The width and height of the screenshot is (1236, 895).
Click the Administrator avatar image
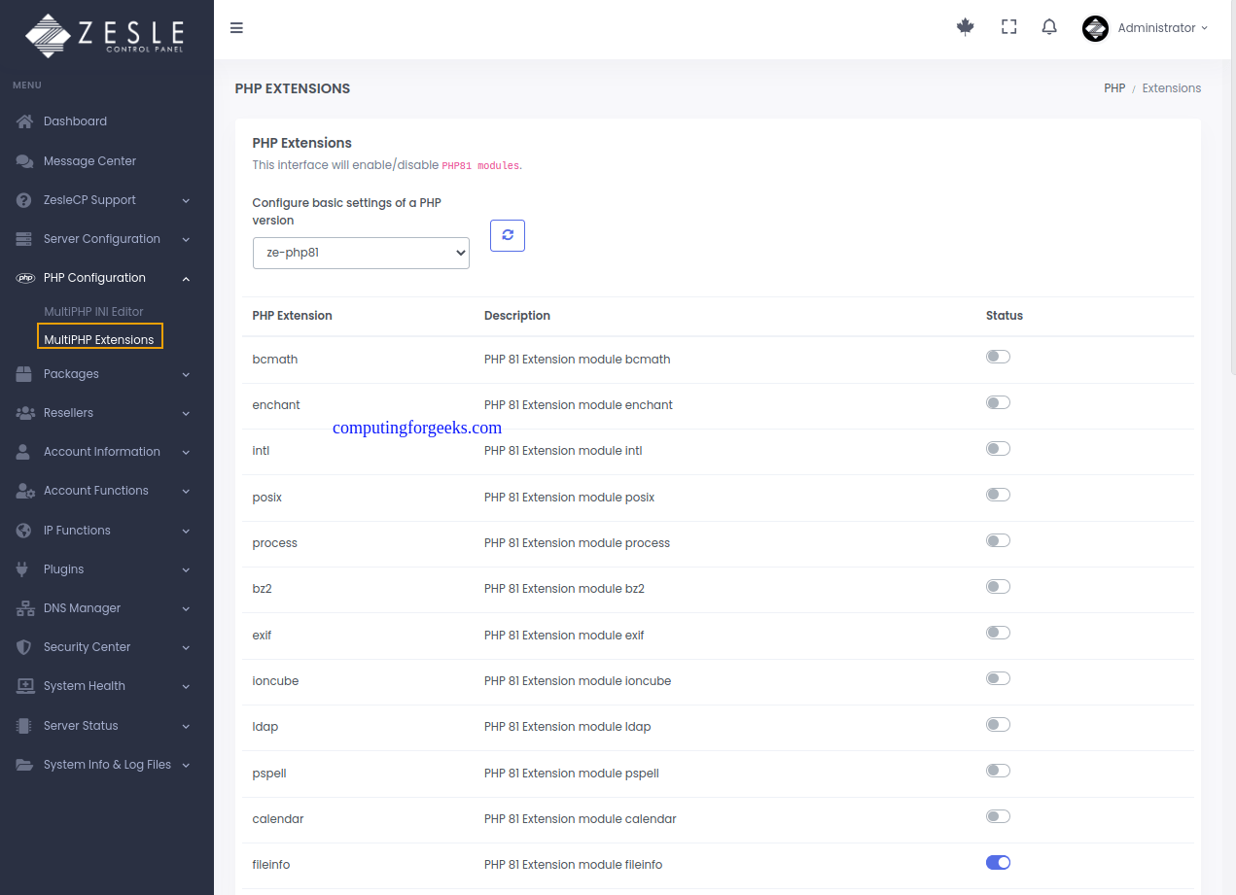1096,28
